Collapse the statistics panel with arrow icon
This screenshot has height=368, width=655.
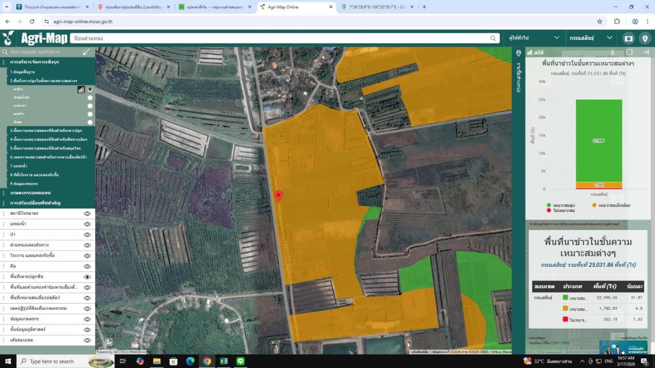[x=646, y=52]
